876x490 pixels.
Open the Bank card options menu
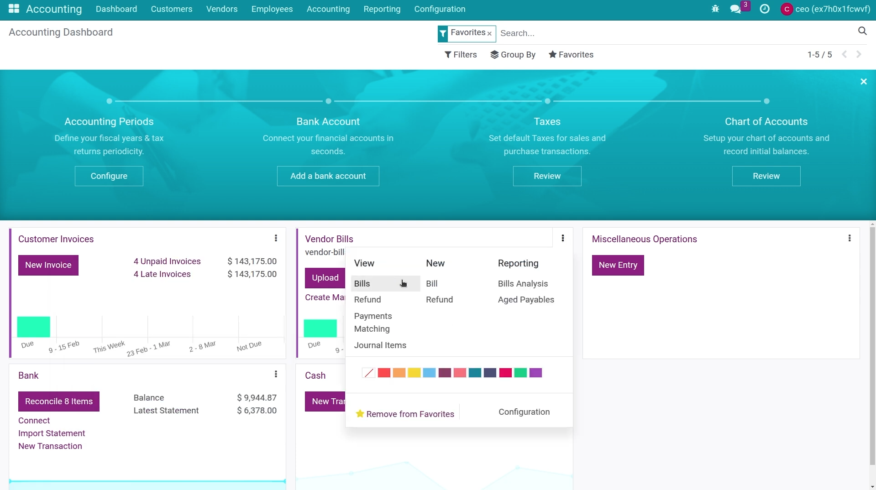276,374
